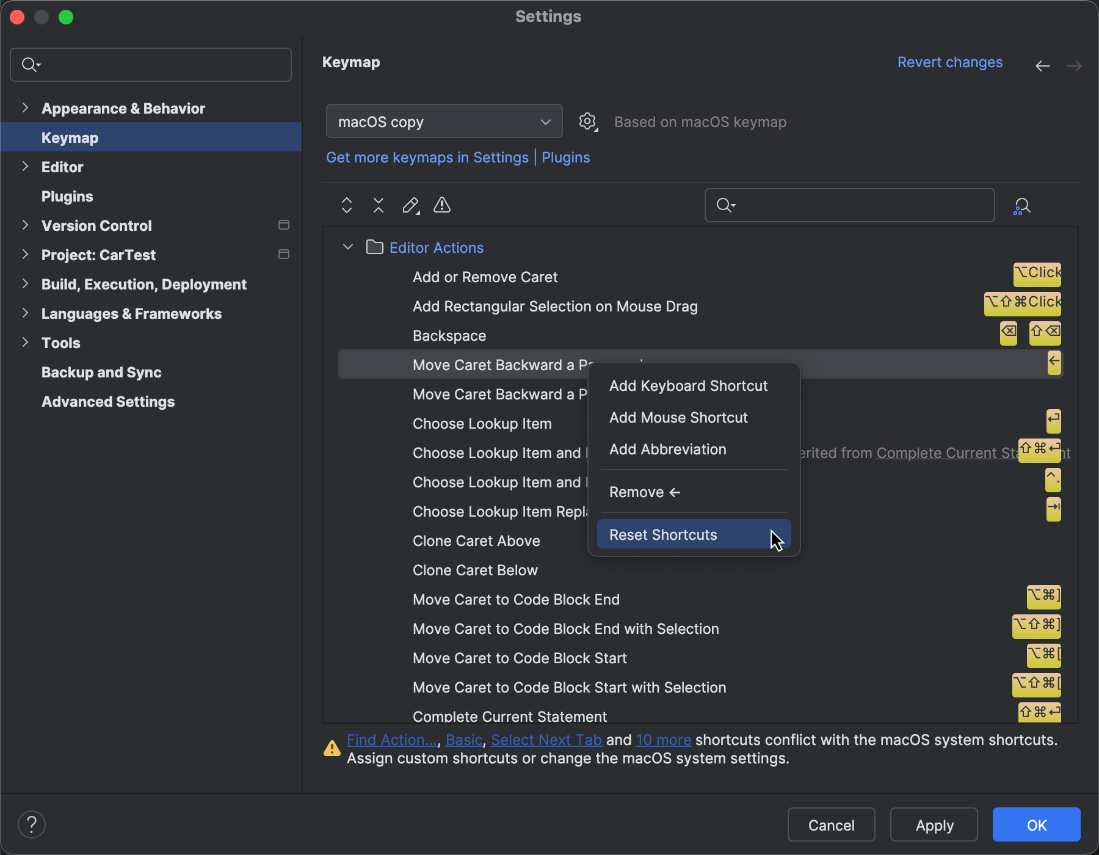Click the help question mark icon
Viewport: 1099px width, 855px height.
[x=32, y=824]
